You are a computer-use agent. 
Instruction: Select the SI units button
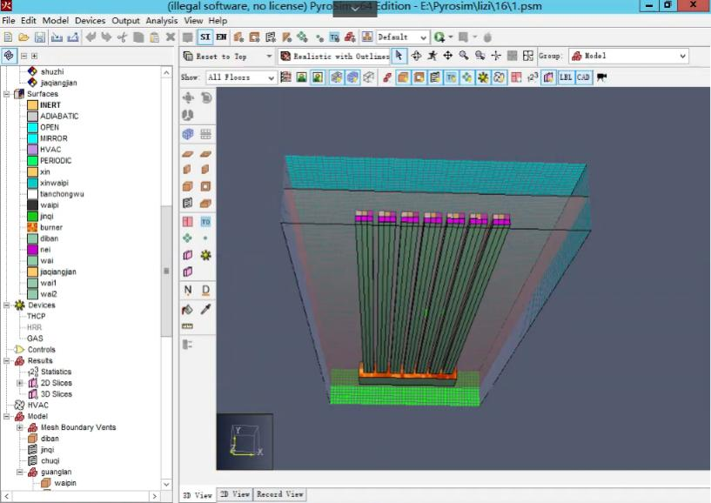click(205, 37)
